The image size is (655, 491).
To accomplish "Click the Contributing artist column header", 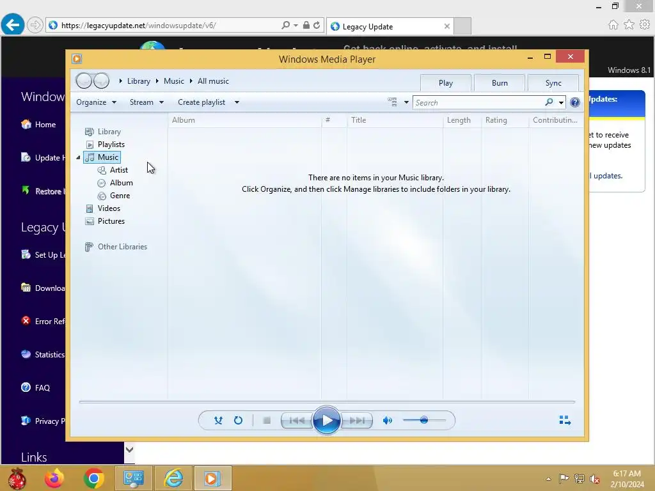I will point(556,120).
